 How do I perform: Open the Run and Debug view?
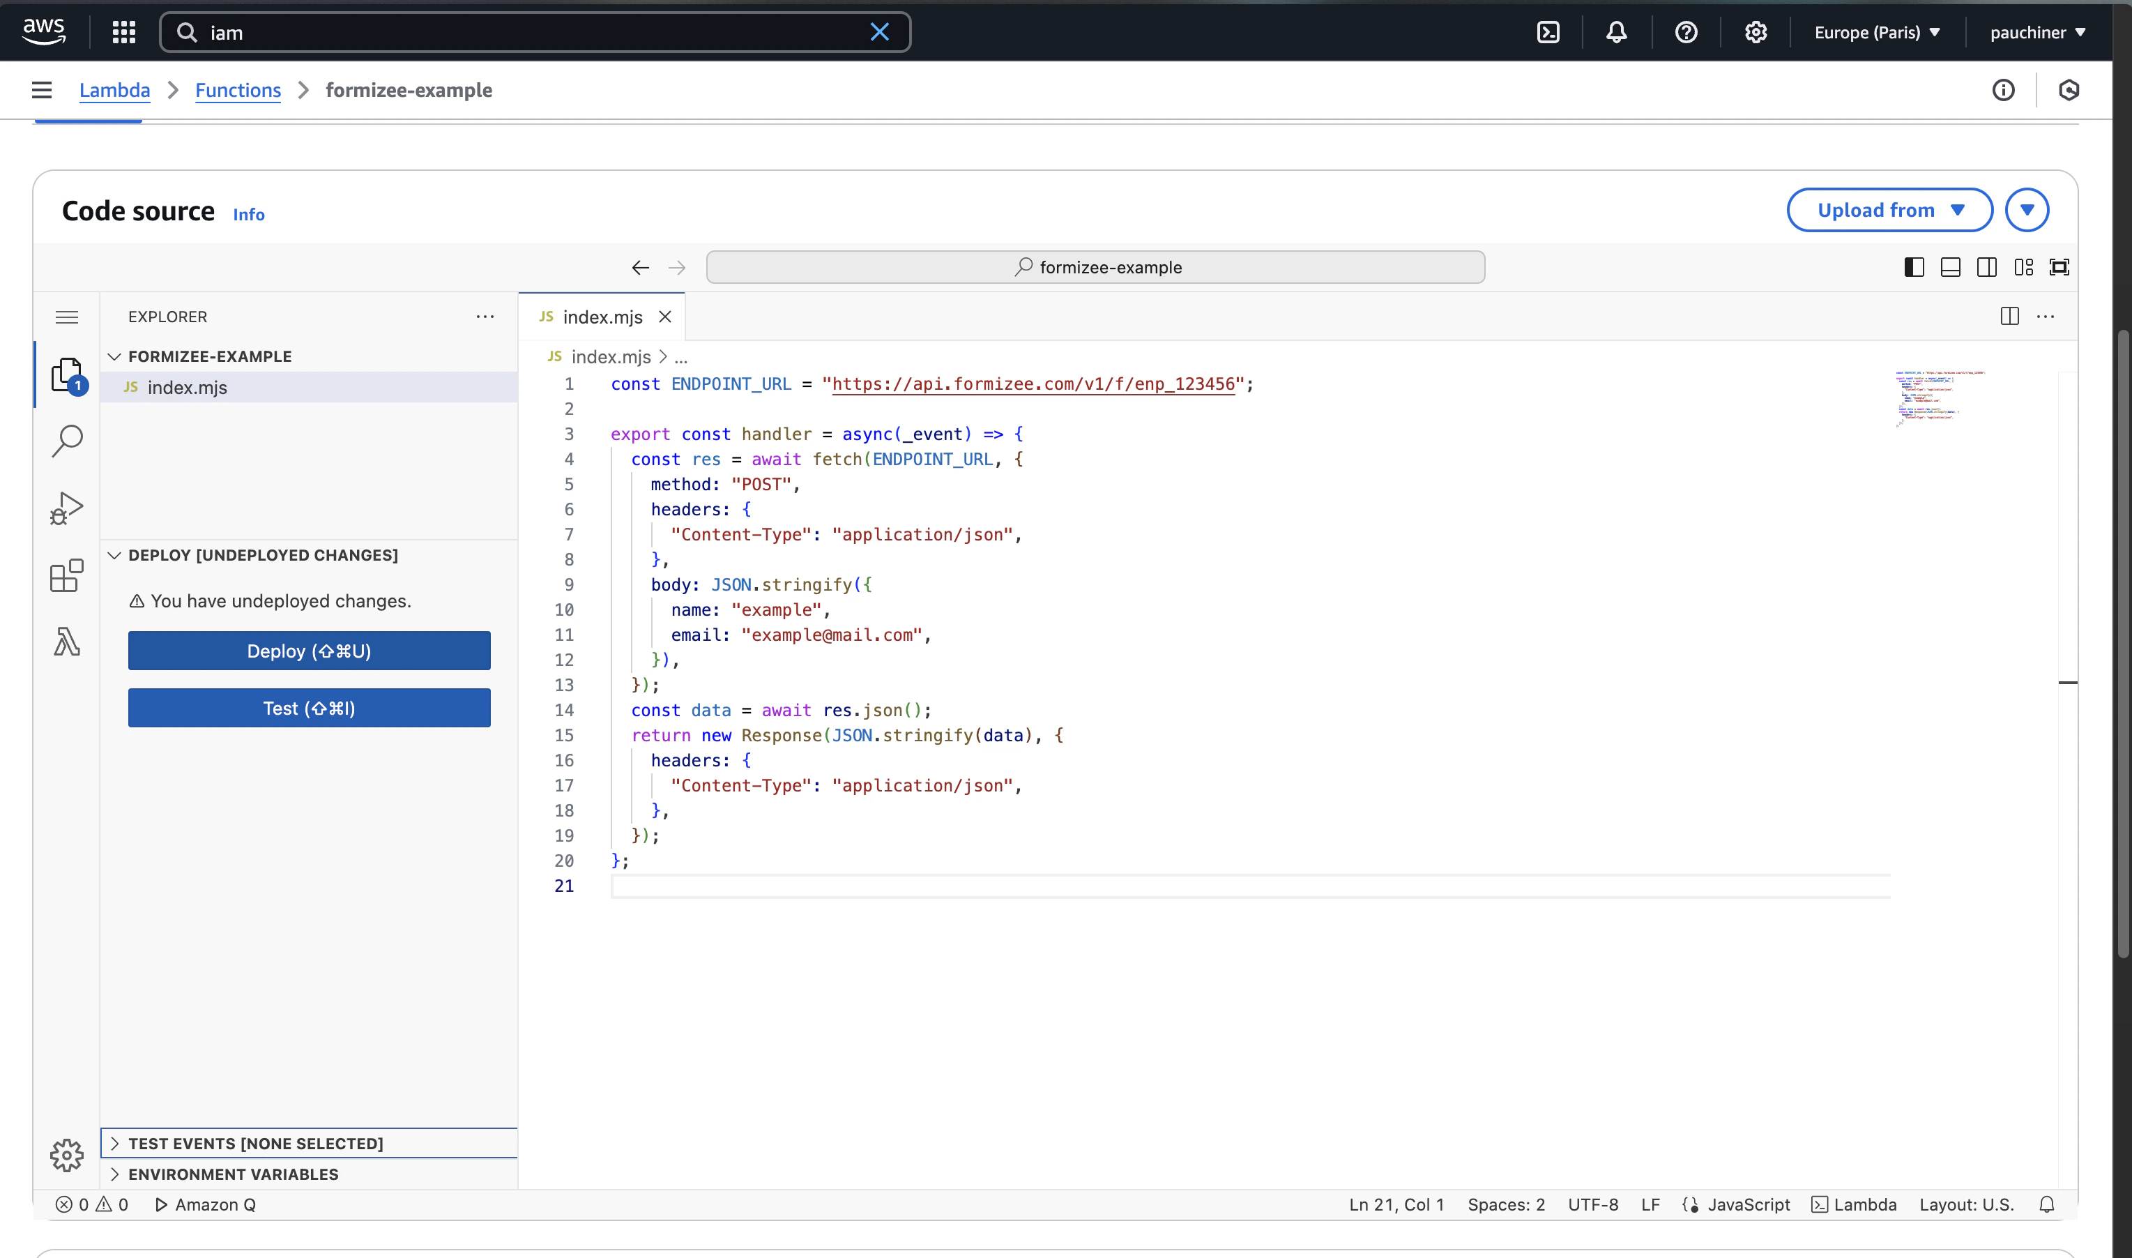pyautogui.click(x=67, y=508)
